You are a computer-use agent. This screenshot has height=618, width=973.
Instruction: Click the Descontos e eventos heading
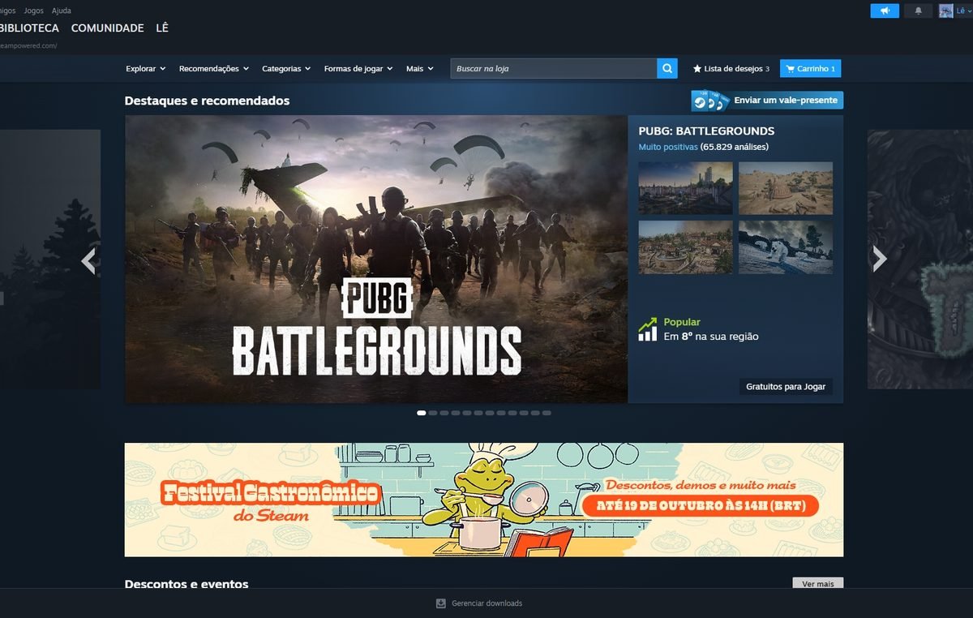(186, 584)
